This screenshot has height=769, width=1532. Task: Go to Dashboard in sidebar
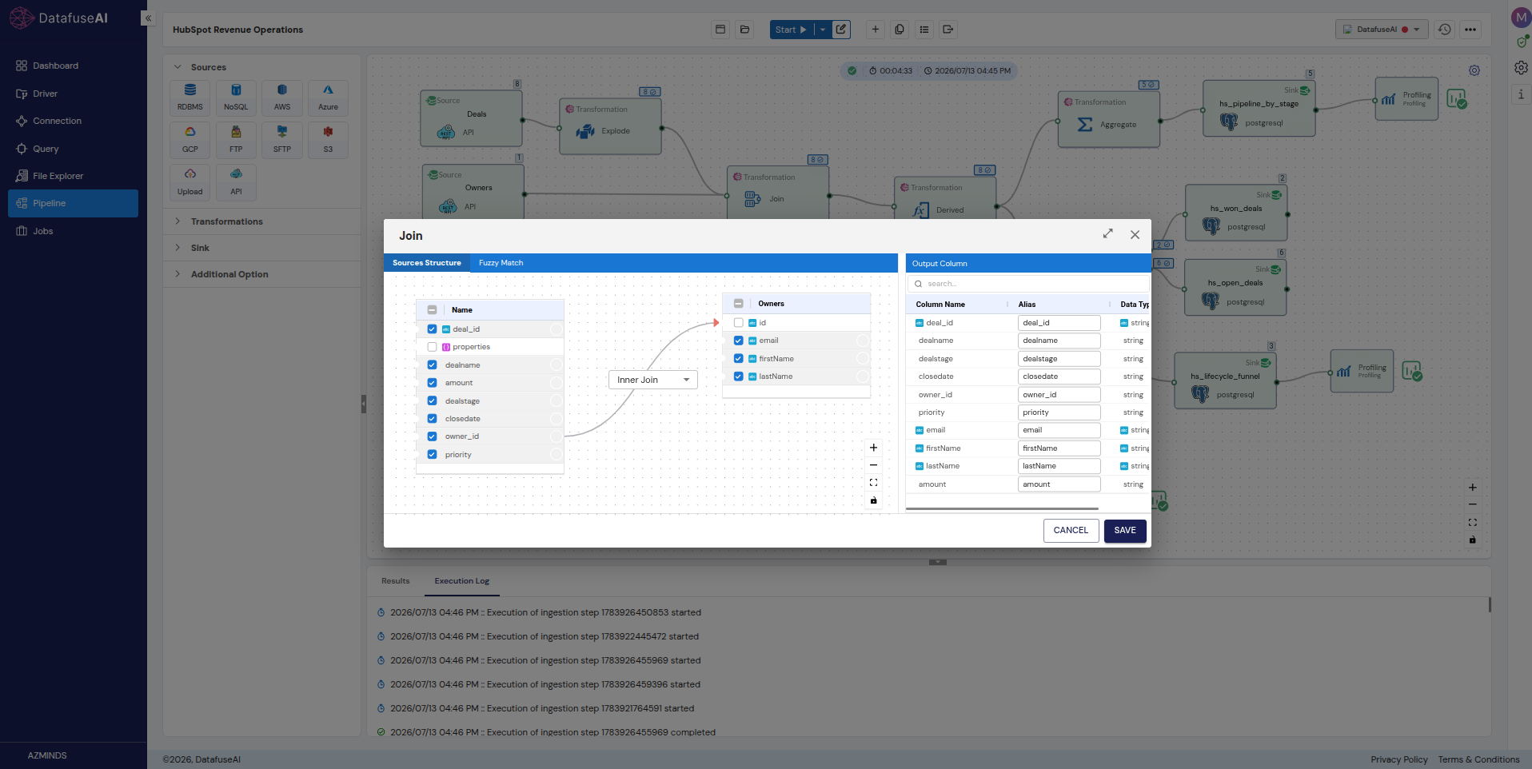[73, 66]
